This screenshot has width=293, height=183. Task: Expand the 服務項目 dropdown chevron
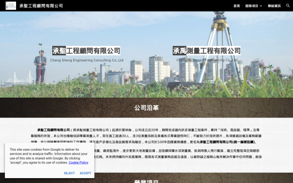coord(261,6)
